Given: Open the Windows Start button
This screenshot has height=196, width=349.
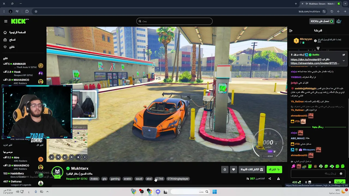Looking at the screenshot, I should 215,192.
